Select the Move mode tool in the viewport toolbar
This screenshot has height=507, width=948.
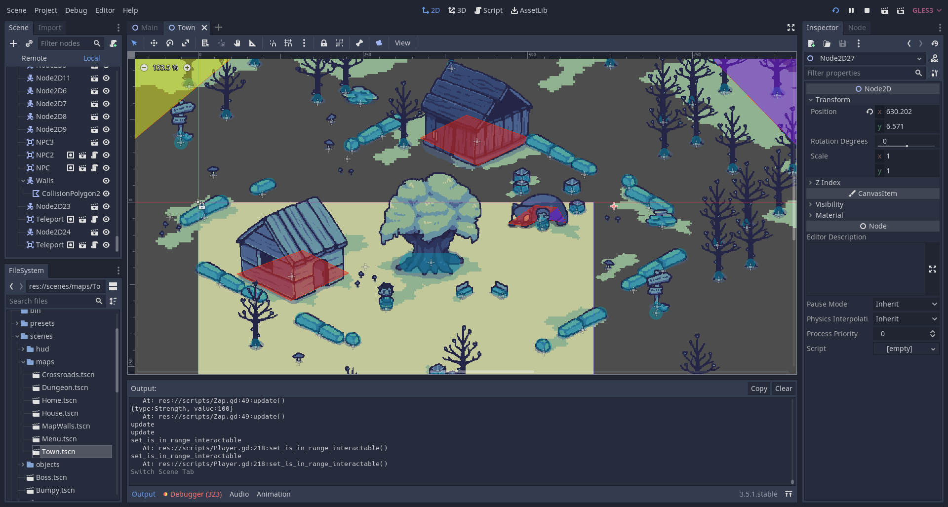coord(154,43)
